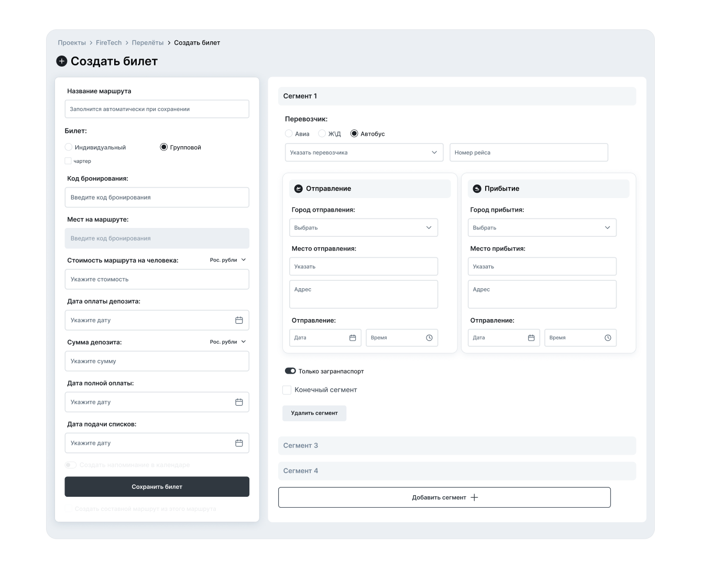The height and width of the screenshot is (568, 702).
Task: Click the Сохранить билет button
Action: (x=157, y=487)
